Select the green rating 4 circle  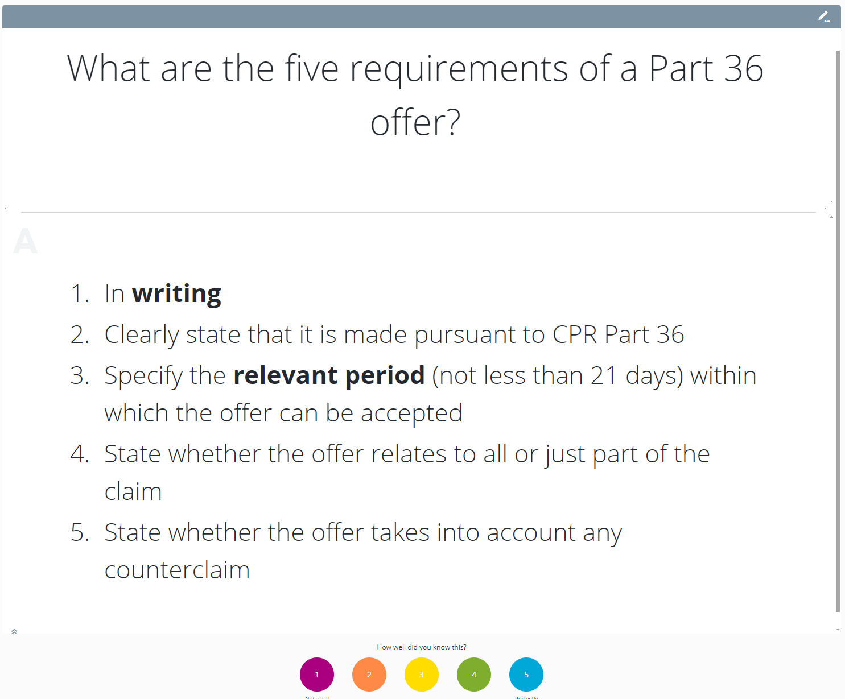(474, 675)
